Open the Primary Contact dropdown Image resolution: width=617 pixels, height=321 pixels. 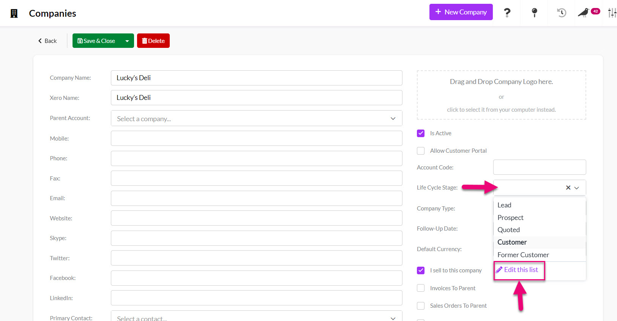pyautogui.click(x=257, y=316)
